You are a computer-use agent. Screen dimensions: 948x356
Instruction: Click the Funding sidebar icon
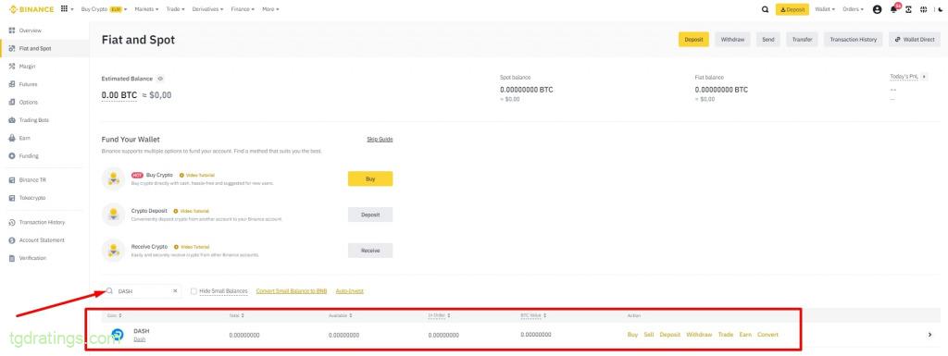click(11, 155)
